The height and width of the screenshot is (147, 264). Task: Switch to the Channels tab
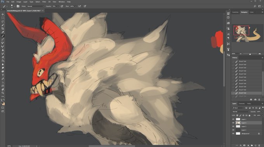[241, 104]
